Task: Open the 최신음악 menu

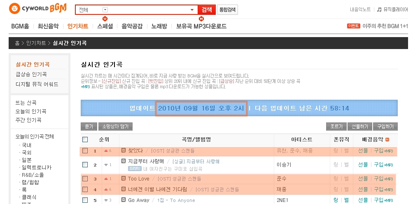Action: point(48,26)
